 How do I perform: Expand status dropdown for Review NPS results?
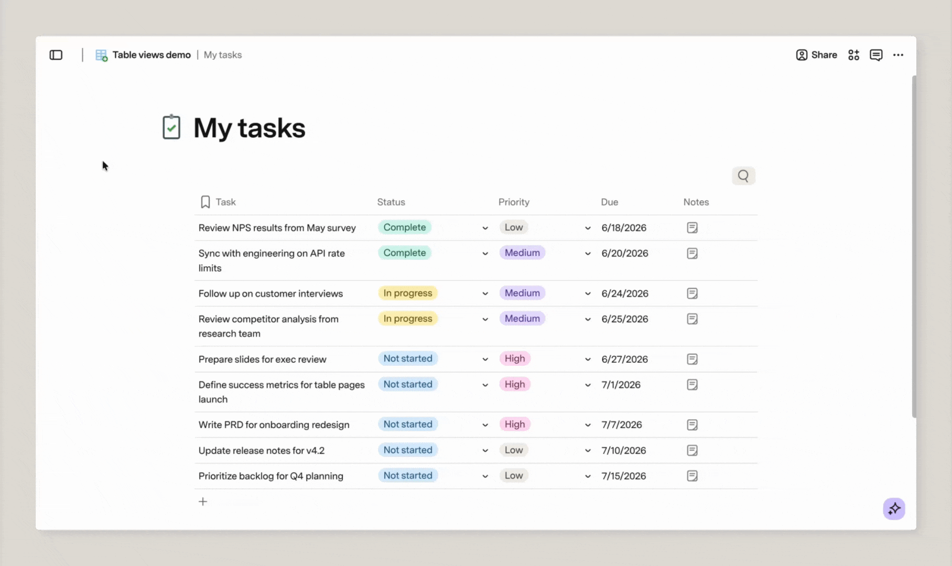pyautogui.click(x=485, y=228)
